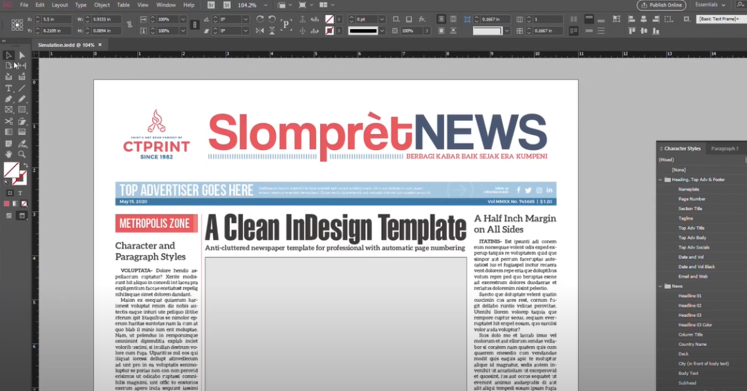Select the Eyedropper tool
747x391 pixels.
22,143
